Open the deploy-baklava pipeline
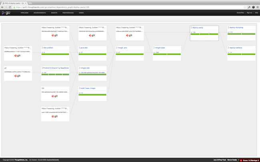 (236, 48)
